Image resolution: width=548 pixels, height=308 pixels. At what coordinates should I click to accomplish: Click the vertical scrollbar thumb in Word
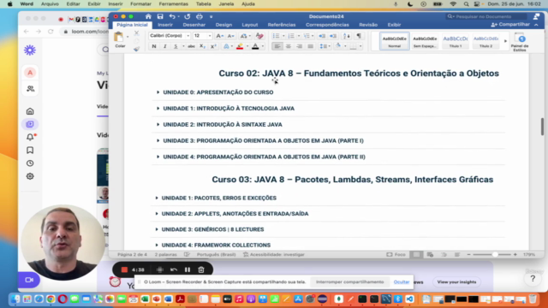click(542, 127)
